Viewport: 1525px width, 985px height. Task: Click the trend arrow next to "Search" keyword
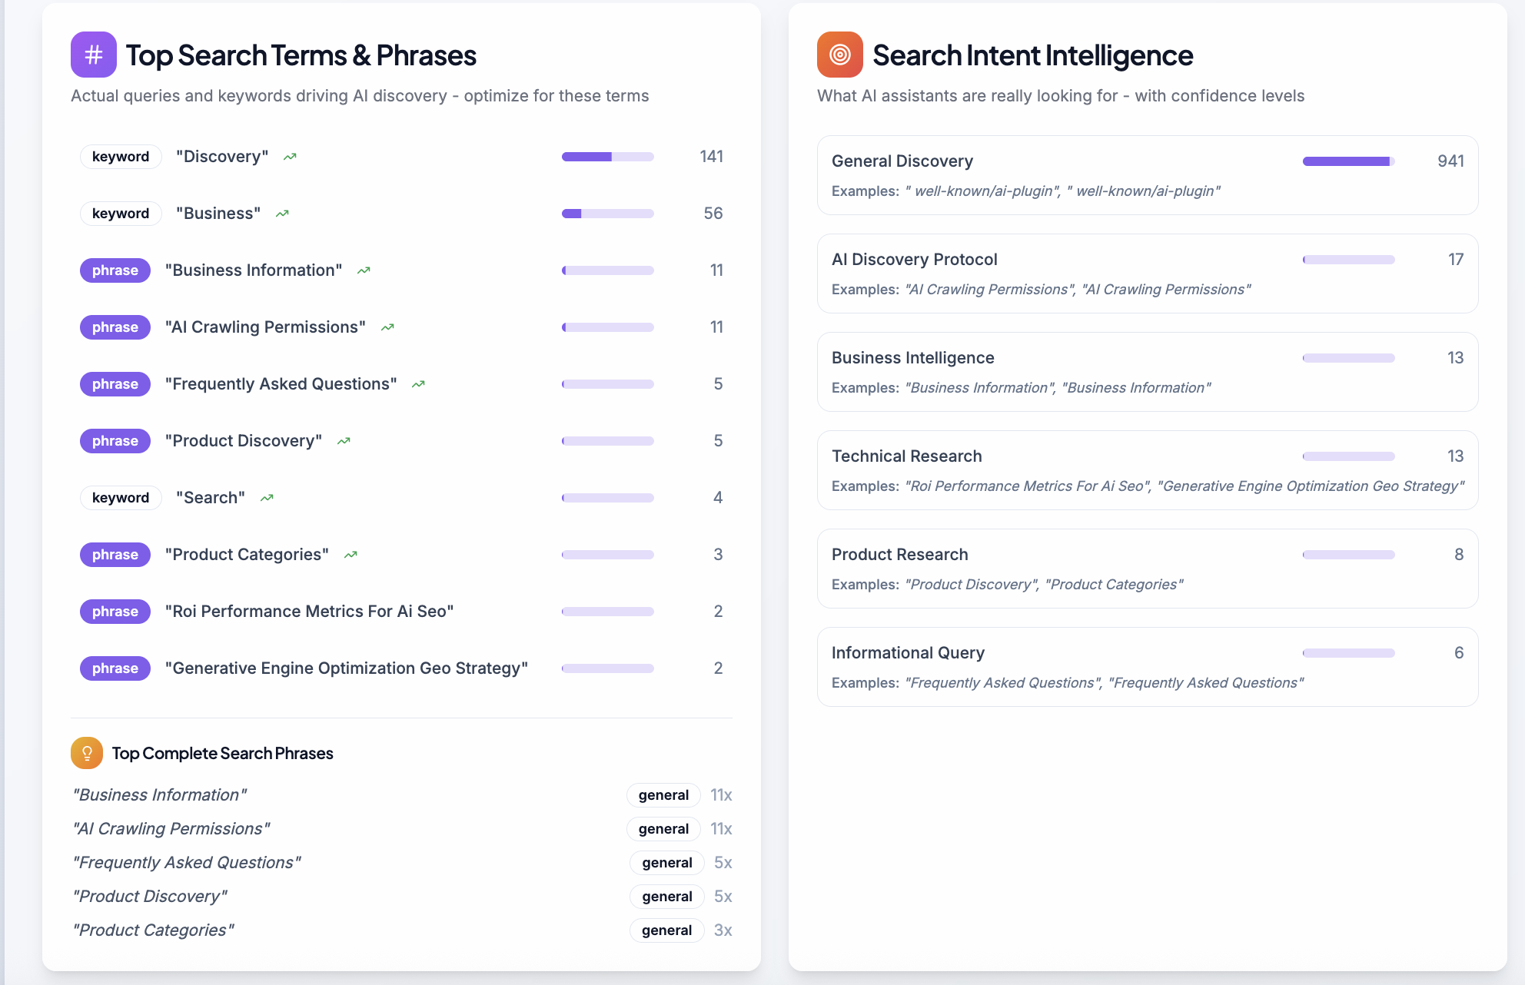point(267,498)
